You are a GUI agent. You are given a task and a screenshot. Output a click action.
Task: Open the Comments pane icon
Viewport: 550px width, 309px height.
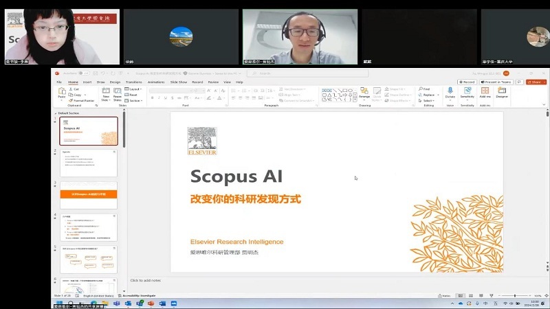point(520,82)
